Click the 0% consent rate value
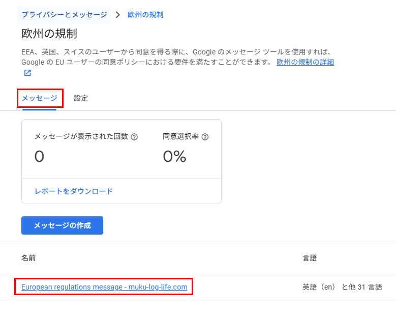The height and width of the screenshot is (315, 396). click(x=174, y=156)
